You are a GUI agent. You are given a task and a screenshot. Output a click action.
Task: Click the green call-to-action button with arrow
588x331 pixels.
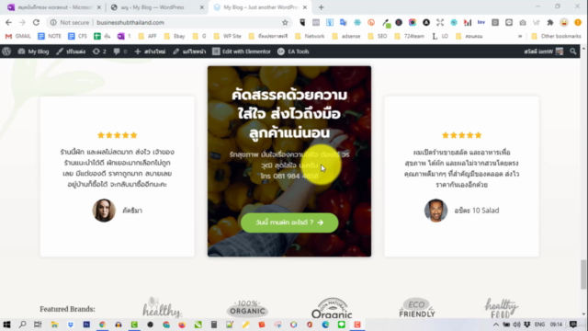click(289, 223)
